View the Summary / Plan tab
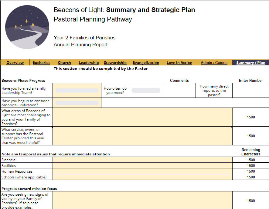Screen dimensions: 269x209 (250, 63)
